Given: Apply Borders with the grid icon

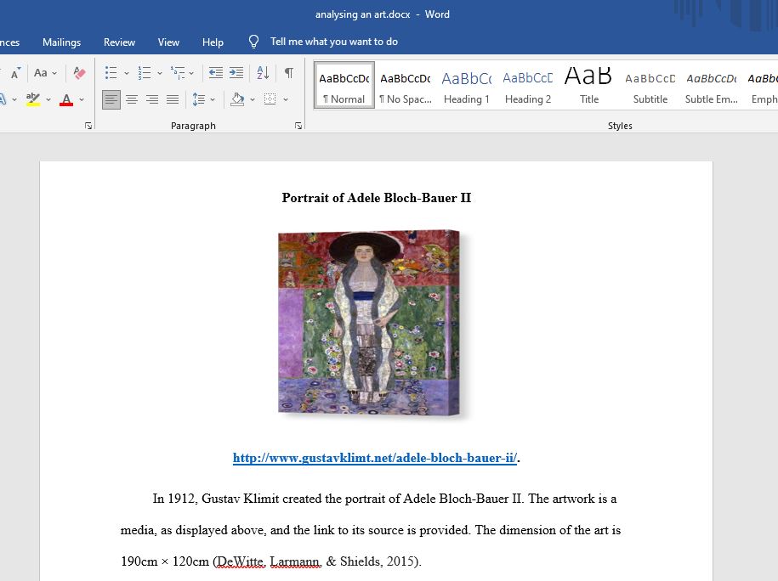Looking at the screenshot, I should click(270, 99).
